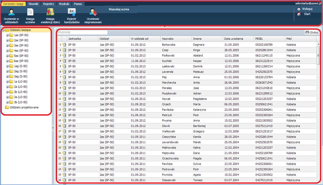The width and height of the screenshot is (323, 185).
Task: Open record icon for Marchewka row
Action: pyautogui.click(x=64, y=82)
